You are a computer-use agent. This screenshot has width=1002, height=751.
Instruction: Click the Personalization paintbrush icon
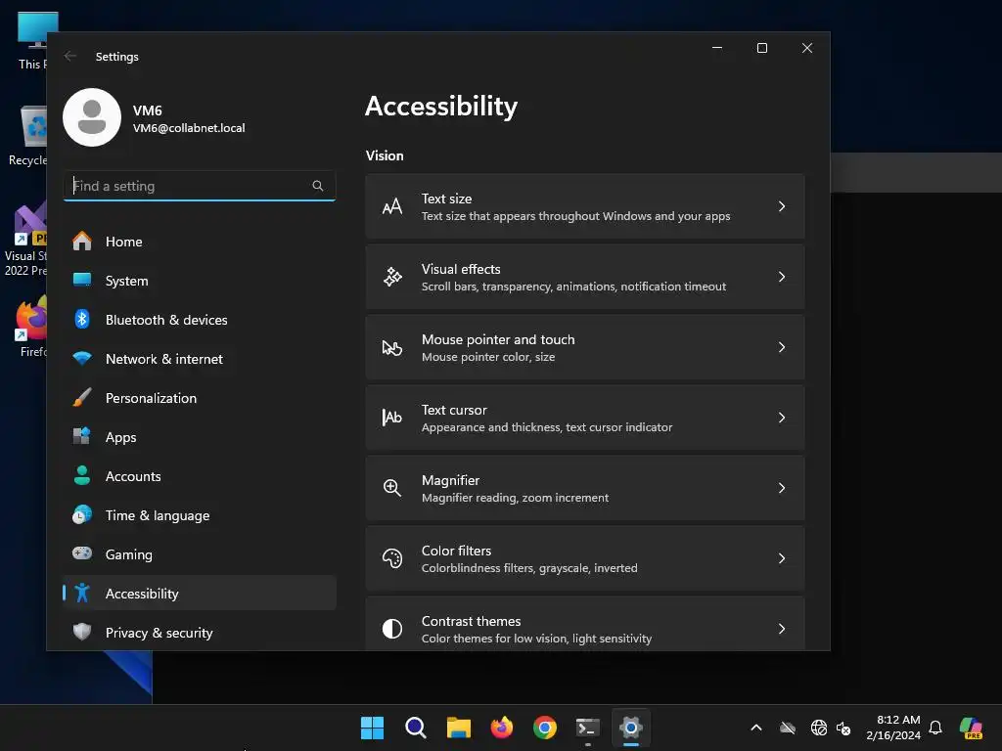pyautogui.click(x=82, y=397)
